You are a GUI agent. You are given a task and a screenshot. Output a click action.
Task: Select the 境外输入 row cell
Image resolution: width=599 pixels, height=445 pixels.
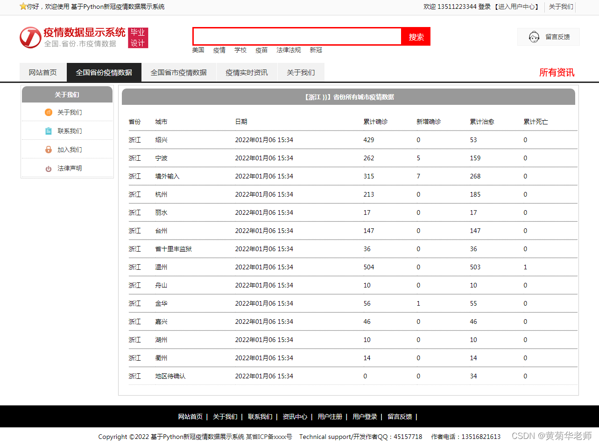[x=167, y=176]
